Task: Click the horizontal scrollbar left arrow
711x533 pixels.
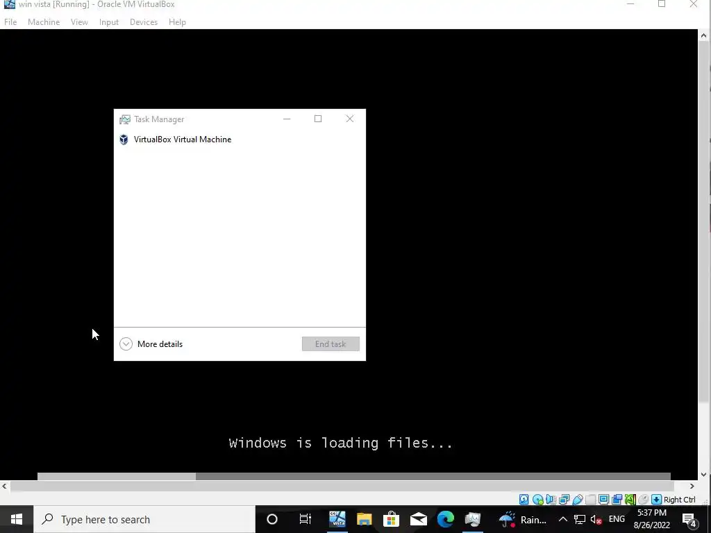Action: (x=5, y=486)
